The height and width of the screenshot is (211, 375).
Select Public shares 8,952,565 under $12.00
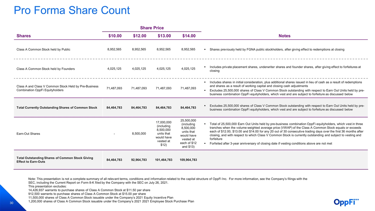pos(139,49)
